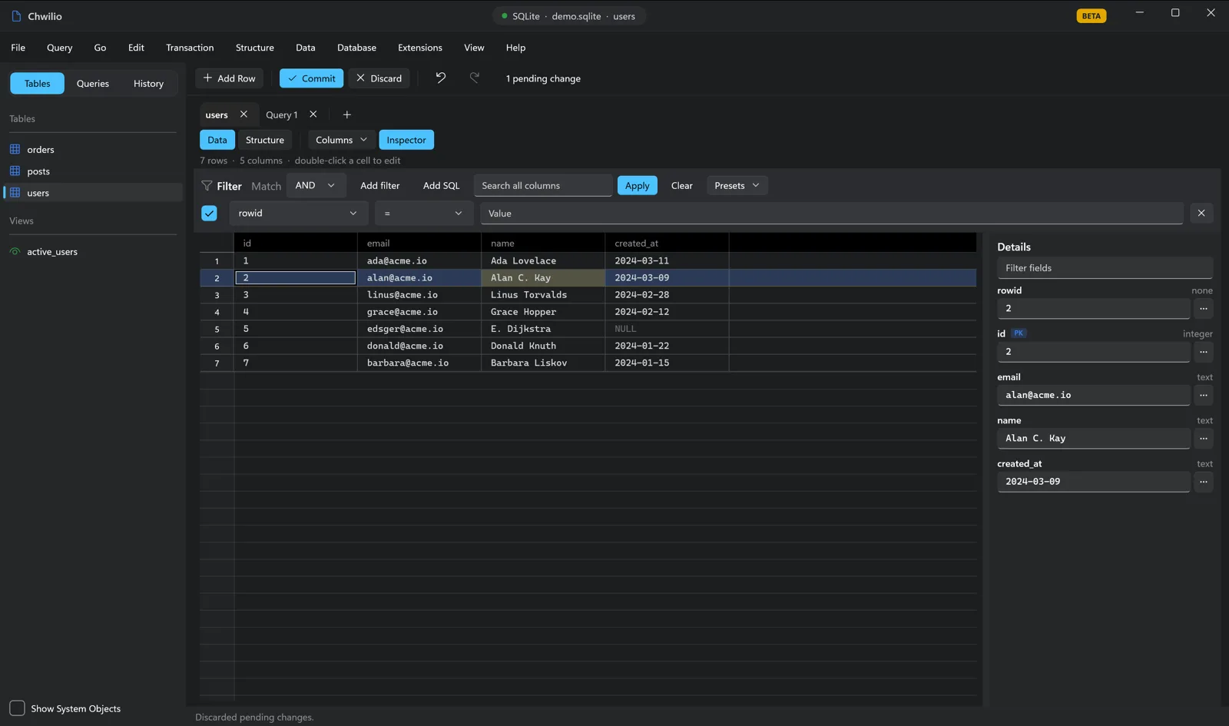Click the active_users view eye icon
Viewport: 1229px width, 726px height.
click(15, 251)
